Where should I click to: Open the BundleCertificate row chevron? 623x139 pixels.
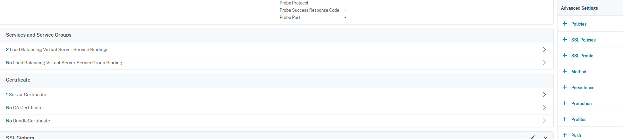[544, 121]
